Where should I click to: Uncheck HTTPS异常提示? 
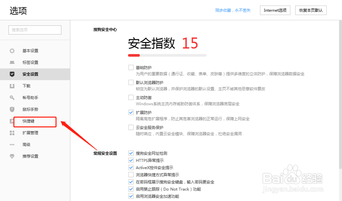pyautogui.click(x=131, y=160)
